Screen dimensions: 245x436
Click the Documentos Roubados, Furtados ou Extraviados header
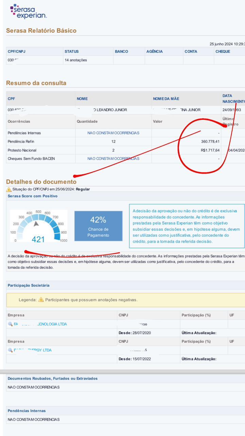point(52,378)
